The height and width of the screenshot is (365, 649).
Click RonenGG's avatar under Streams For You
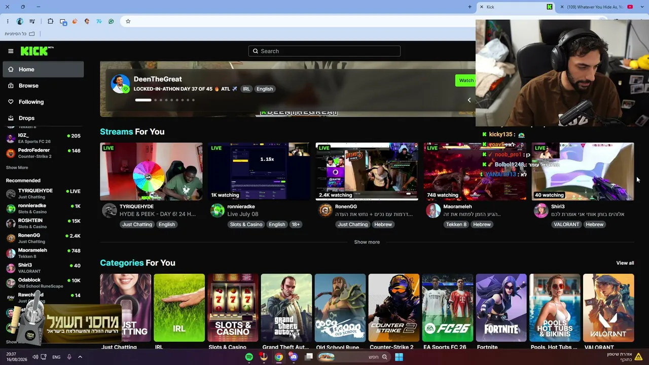click(x=325, y=210)
